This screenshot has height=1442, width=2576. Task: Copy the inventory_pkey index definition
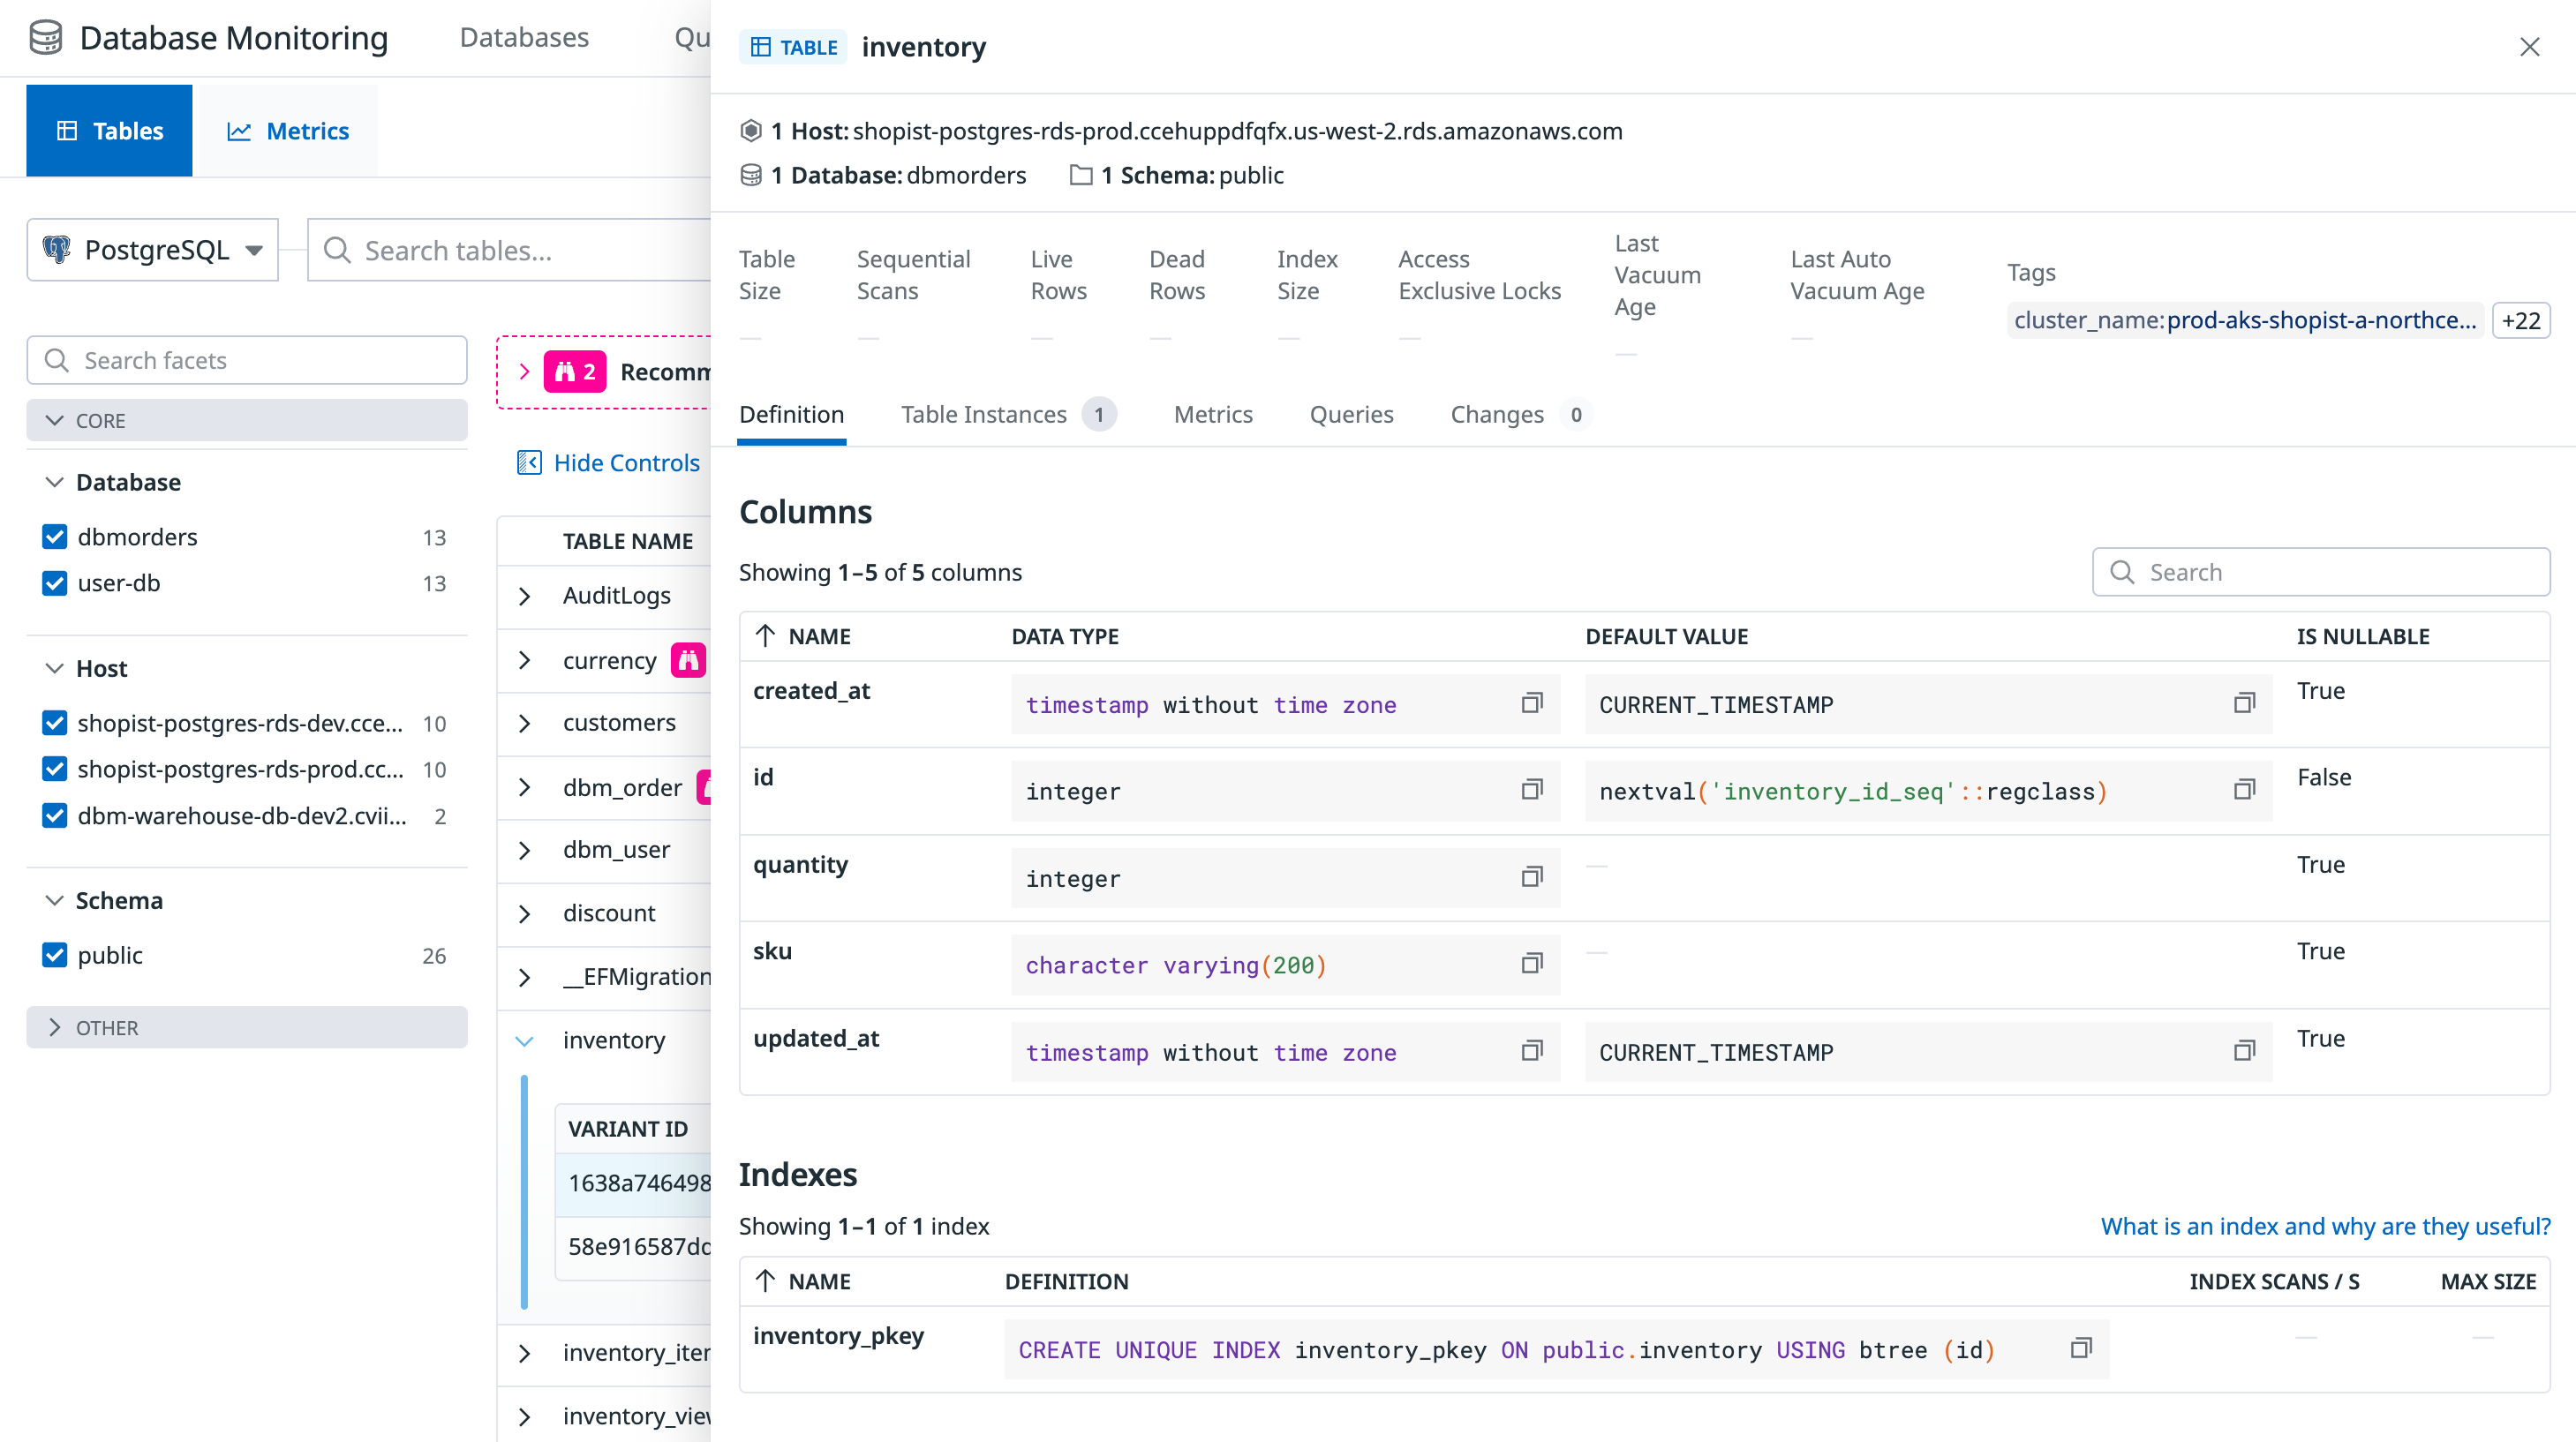pos(2080,1348)
